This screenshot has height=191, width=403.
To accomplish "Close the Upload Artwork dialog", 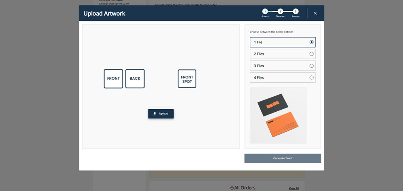I will 315,13.
